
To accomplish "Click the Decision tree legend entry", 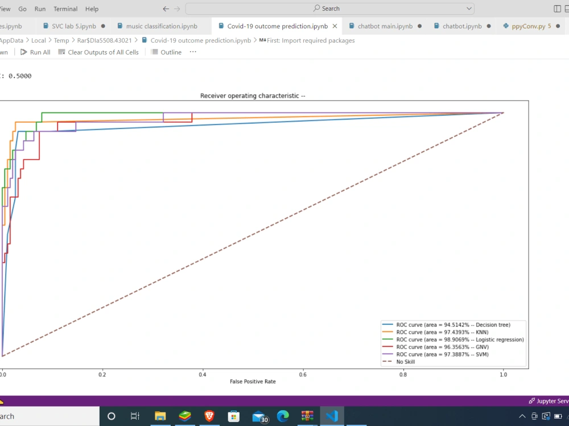I will coord(446,324).
